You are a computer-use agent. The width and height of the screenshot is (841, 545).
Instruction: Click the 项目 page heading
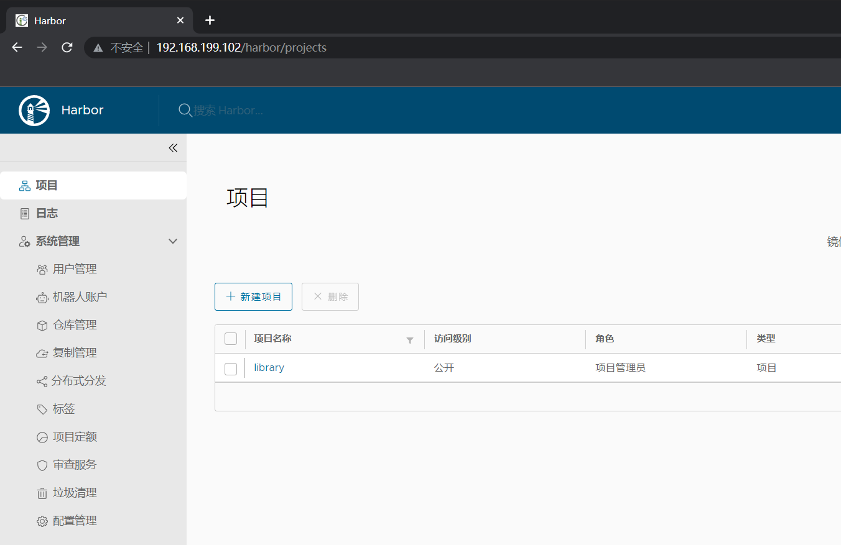point(248,198)
